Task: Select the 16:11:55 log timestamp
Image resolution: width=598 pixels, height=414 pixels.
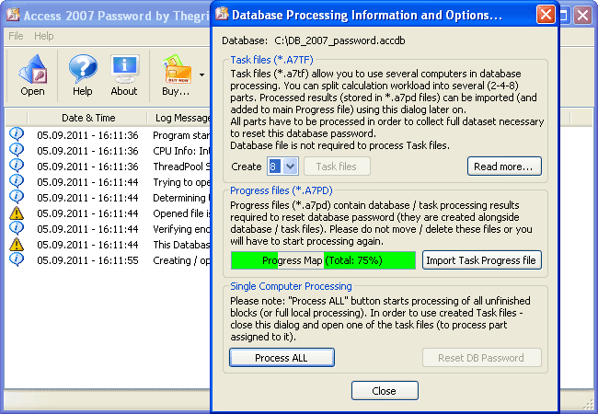Action: pyautogui.click(x=87, y=260)
